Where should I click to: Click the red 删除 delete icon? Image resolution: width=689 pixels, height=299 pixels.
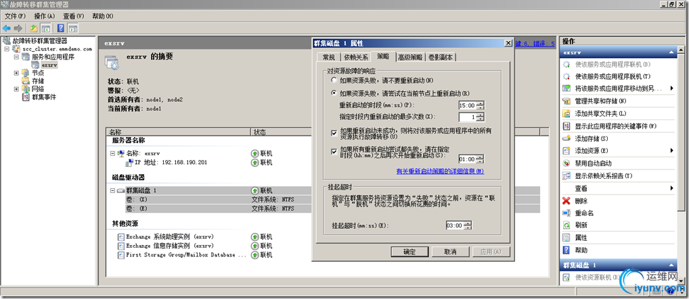(x=566, y=200)
